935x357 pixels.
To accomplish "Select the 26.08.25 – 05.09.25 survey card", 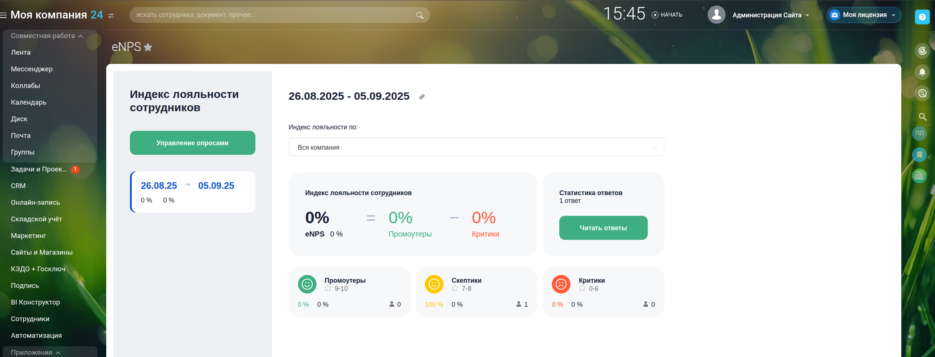I will pos(193,192).
